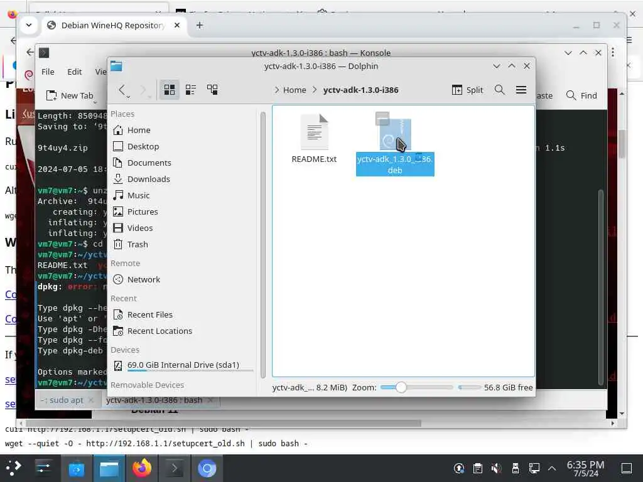Screen dimensions: 643x482
Task: Click Home in the Dolphin breadcrumb
Action: [x=294, y=90]
